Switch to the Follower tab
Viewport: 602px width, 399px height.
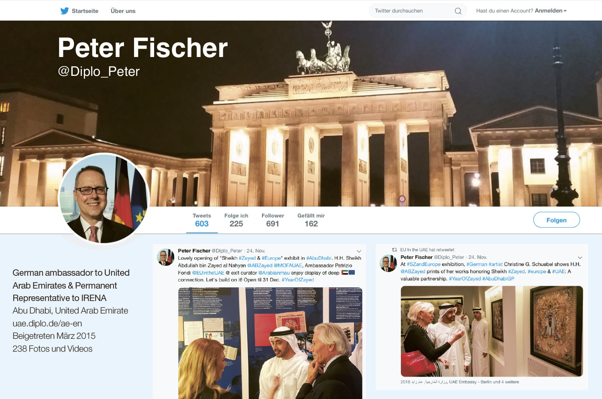(273, 220)
